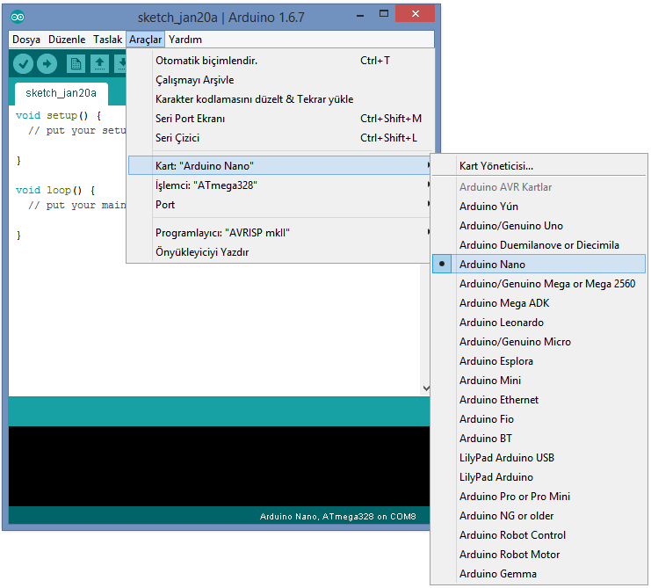The width and height of the screenshot is (651, 588).
Task: Select Arduino/Genuino Mega or Mega 2560
Action: pos(539,284)
